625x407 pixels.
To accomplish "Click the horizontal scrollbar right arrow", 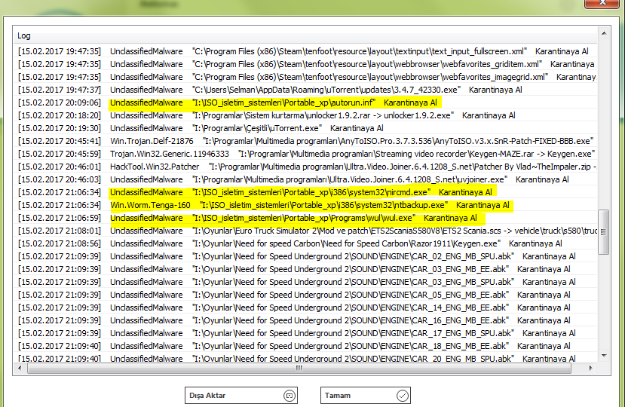I will 591,368.
